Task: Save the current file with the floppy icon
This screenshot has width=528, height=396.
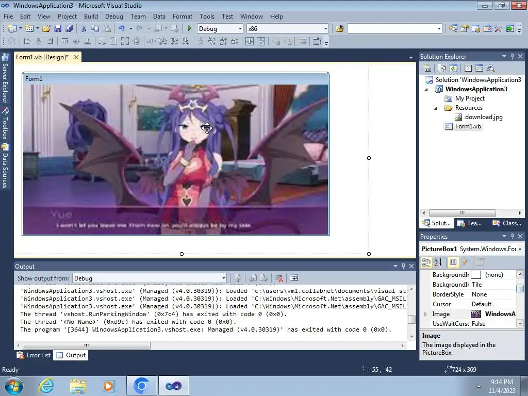Action: point(58,29)
